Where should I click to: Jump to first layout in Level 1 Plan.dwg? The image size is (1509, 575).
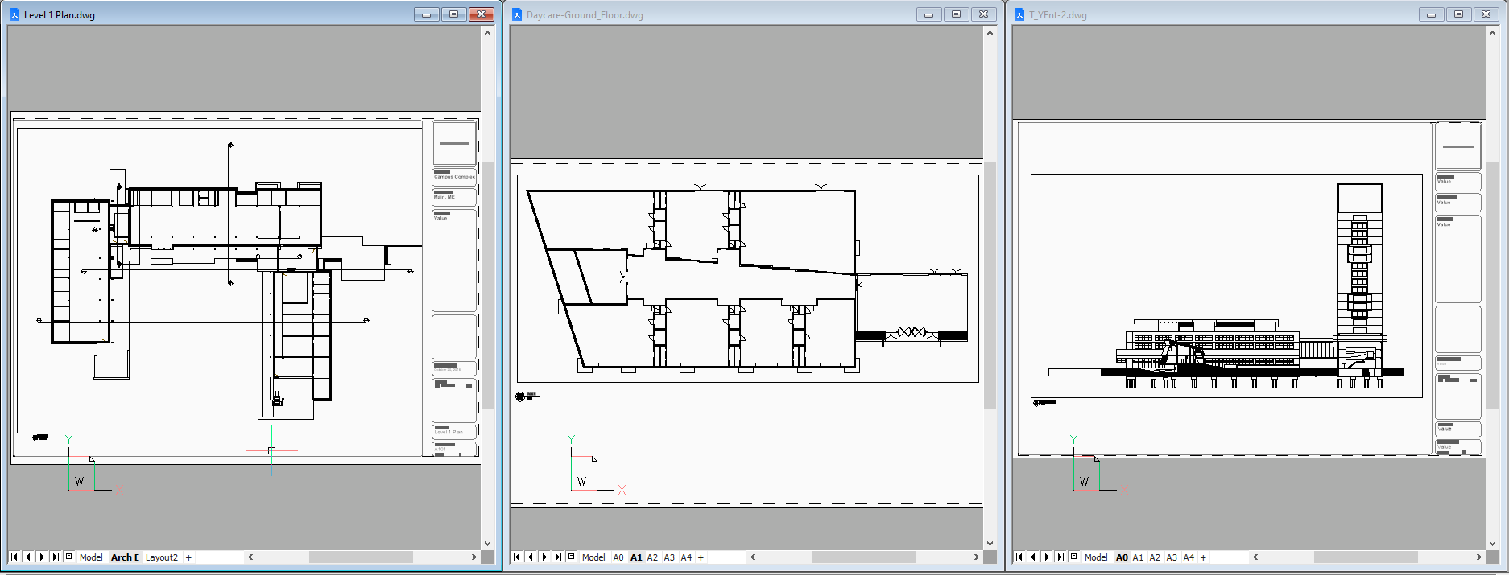pos(14,557)
